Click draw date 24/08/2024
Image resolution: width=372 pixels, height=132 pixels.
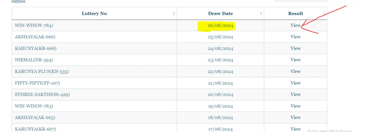pos(221,48)
